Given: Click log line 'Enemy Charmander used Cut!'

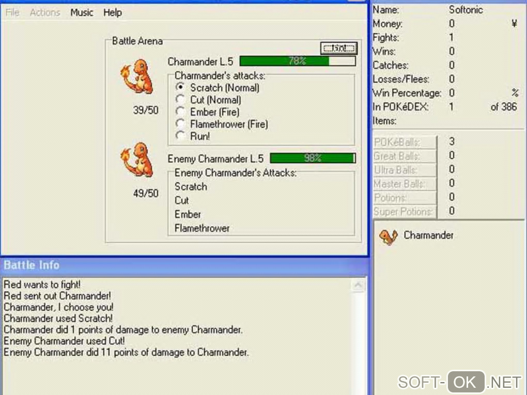Looking at the screenshot, I should click(x=64, y=341).
